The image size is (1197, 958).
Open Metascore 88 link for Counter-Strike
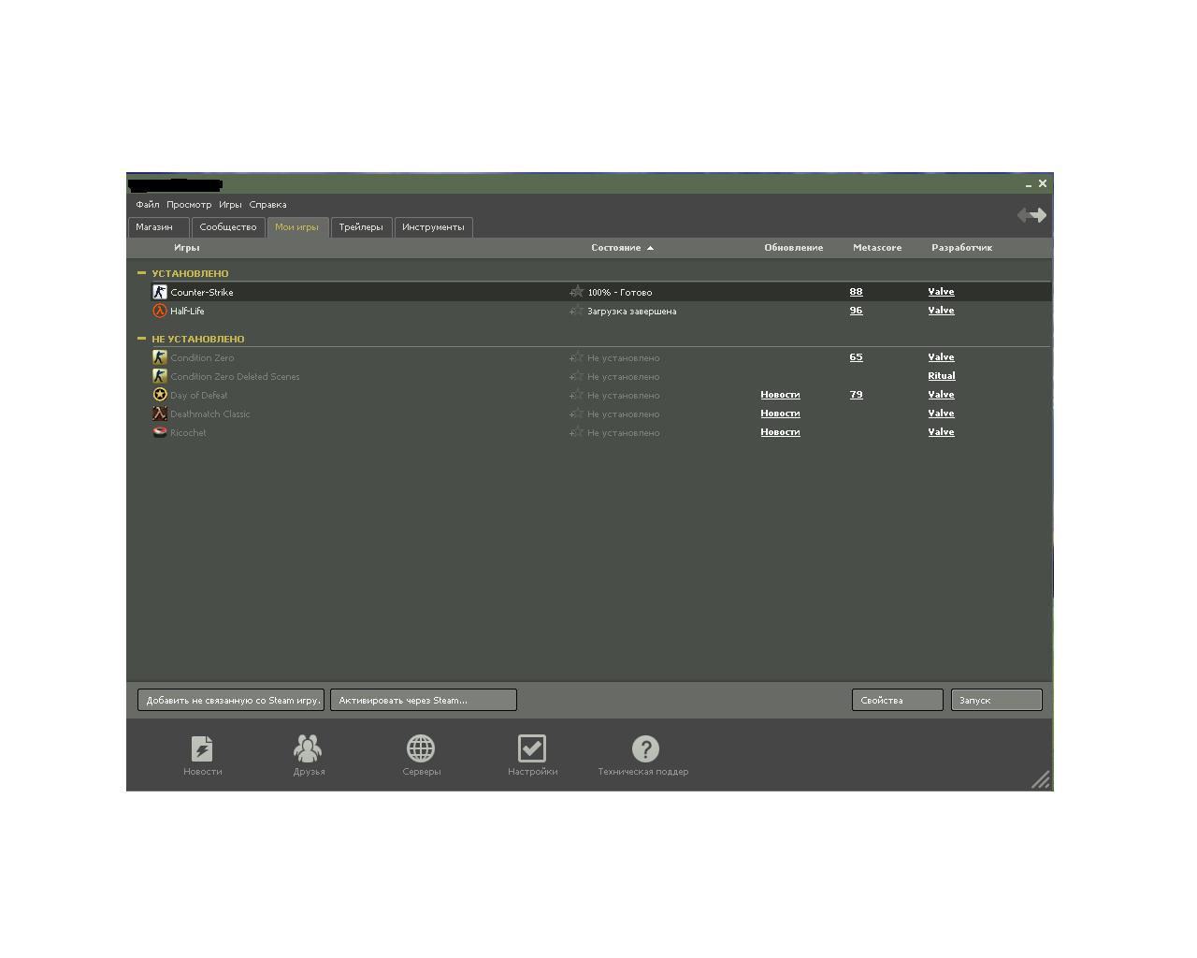(856, 292)
